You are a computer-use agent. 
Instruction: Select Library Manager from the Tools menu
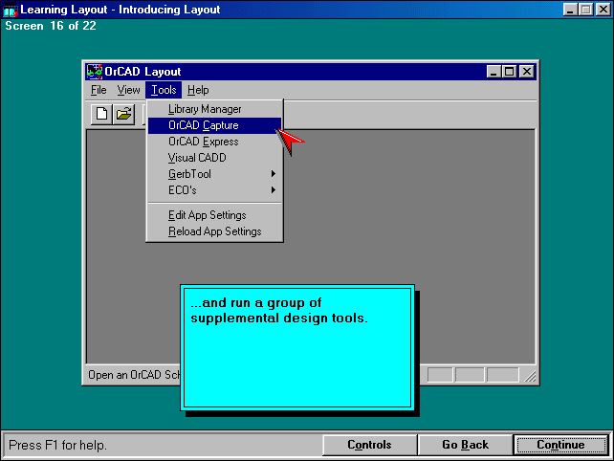205,109
